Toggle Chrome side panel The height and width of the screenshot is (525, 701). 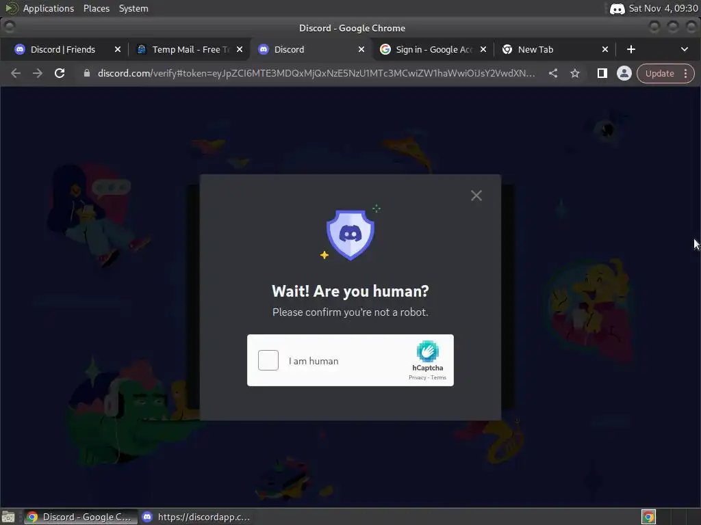click(x=602, y=73)
